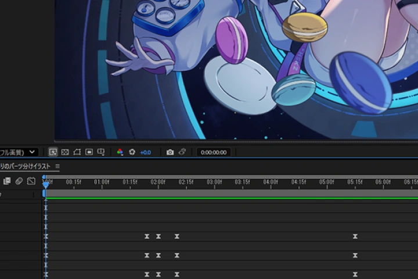The height and width of the screenshot is (279, 418).
Task: Toggle mask and shape path visibility
Action: 77,152
